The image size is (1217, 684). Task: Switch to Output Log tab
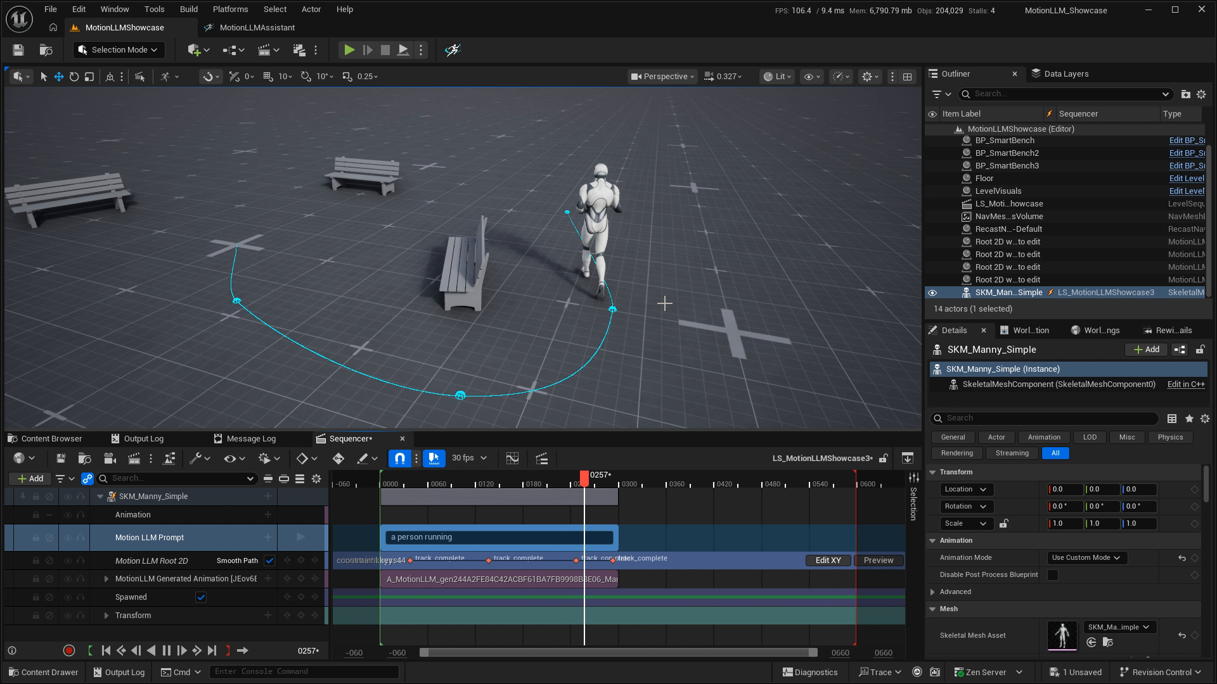[138, 439]
